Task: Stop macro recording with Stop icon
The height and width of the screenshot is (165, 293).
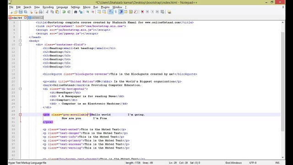Action: point(147,12)
